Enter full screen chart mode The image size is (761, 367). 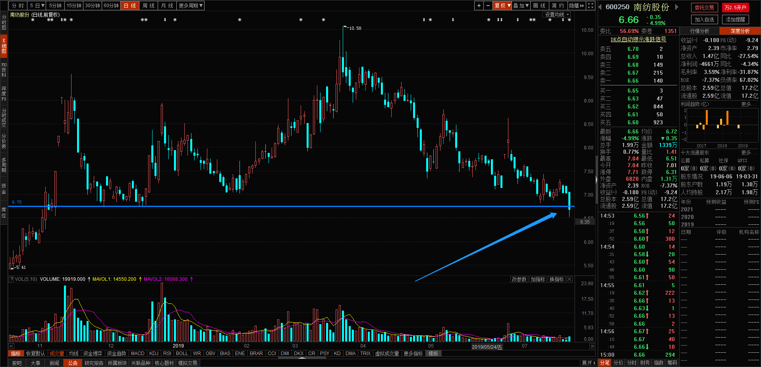pos(591,6)
